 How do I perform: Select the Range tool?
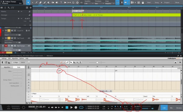click(x=32, y=2)
